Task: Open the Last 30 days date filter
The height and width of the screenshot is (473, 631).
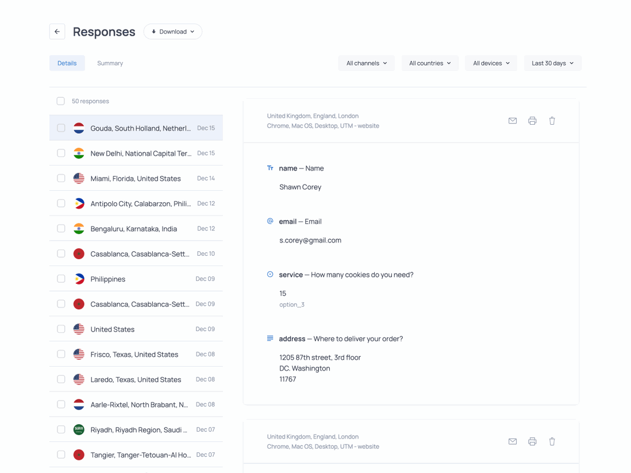Action: 552,63
